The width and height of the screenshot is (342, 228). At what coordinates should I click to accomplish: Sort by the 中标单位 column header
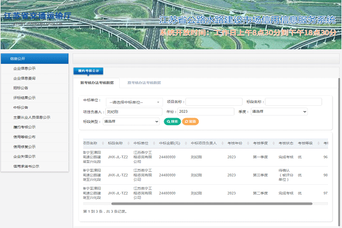point(141,143)
